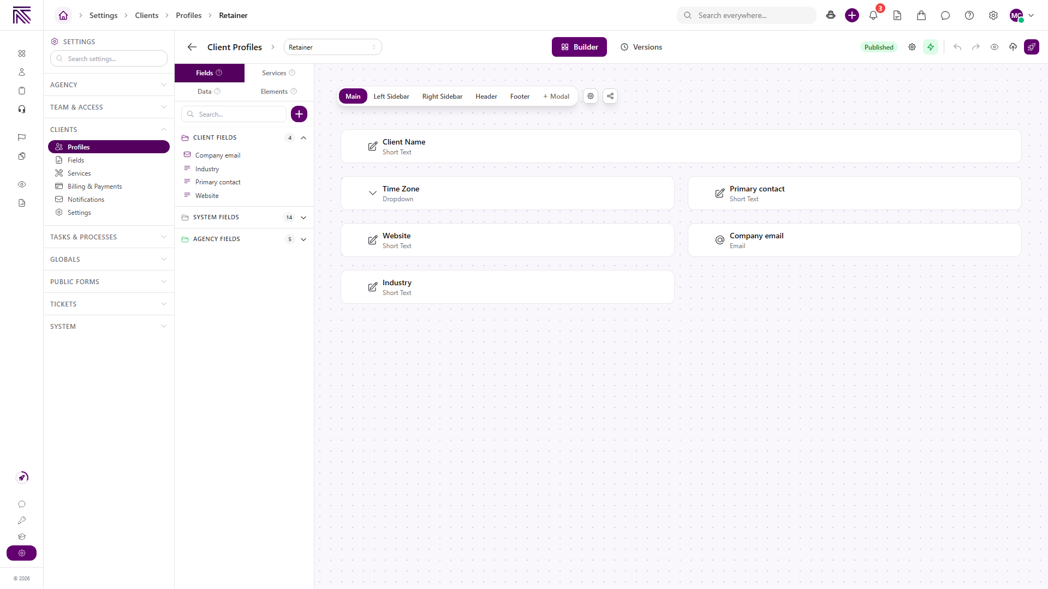The width and height of the screenshot is (1048, 589).
Task: Open the notifications bell
Action: [x=873, y=15]
